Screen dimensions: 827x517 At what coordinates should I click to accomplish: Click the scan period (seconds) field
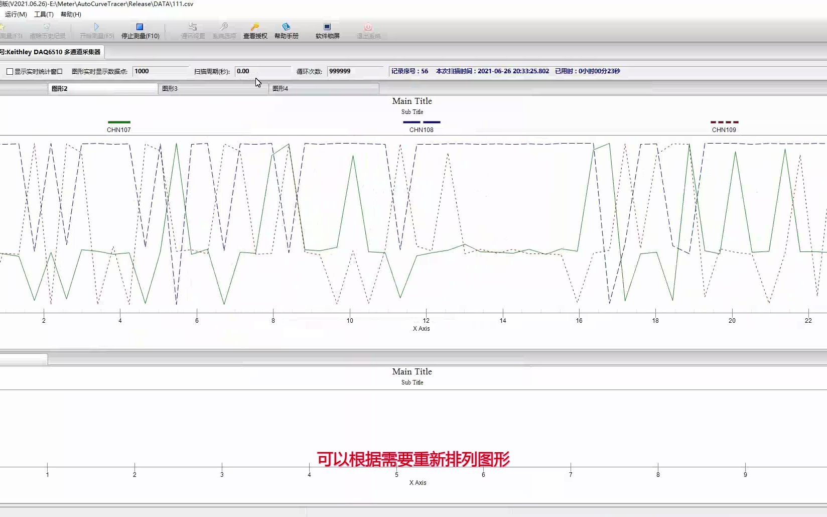tap(263, 71)
